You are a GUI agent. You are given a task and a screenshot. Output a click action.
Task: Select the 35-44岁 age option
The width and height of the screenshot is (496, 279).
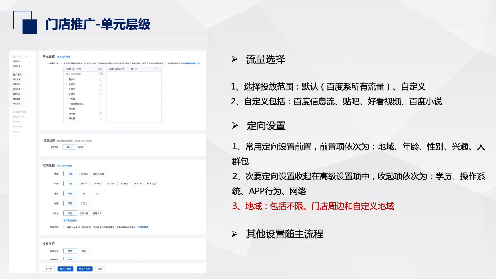[124, 184]
